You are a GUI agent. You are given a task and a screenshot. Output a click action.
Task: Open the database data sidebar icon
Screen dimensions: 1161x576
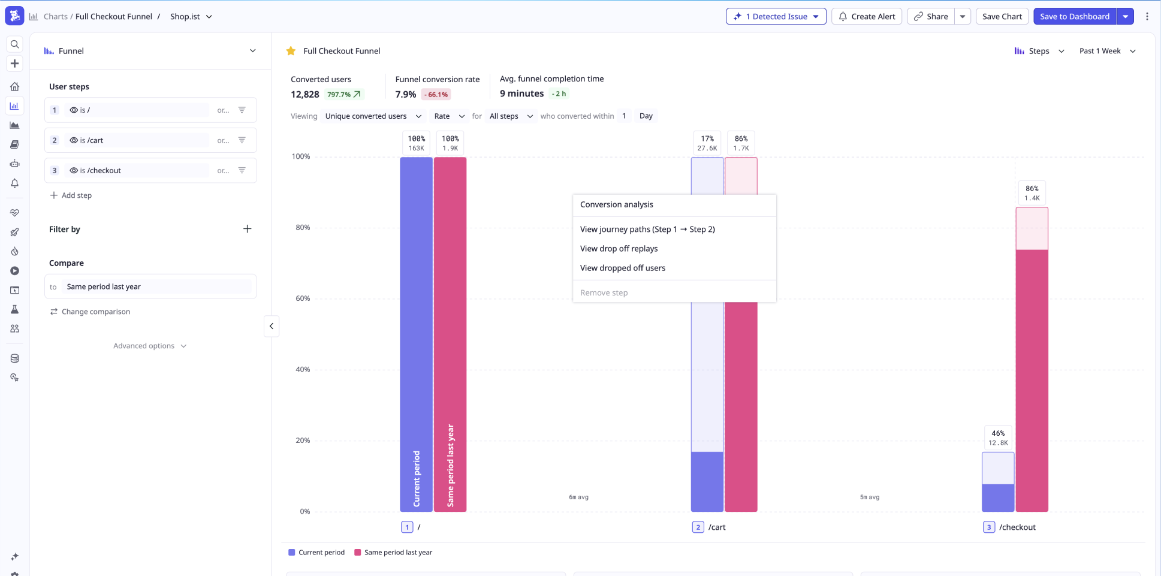tap(15, 358)
